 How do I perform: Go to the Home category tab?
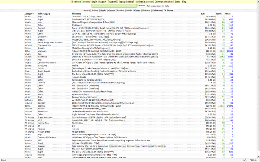(87, 10)
